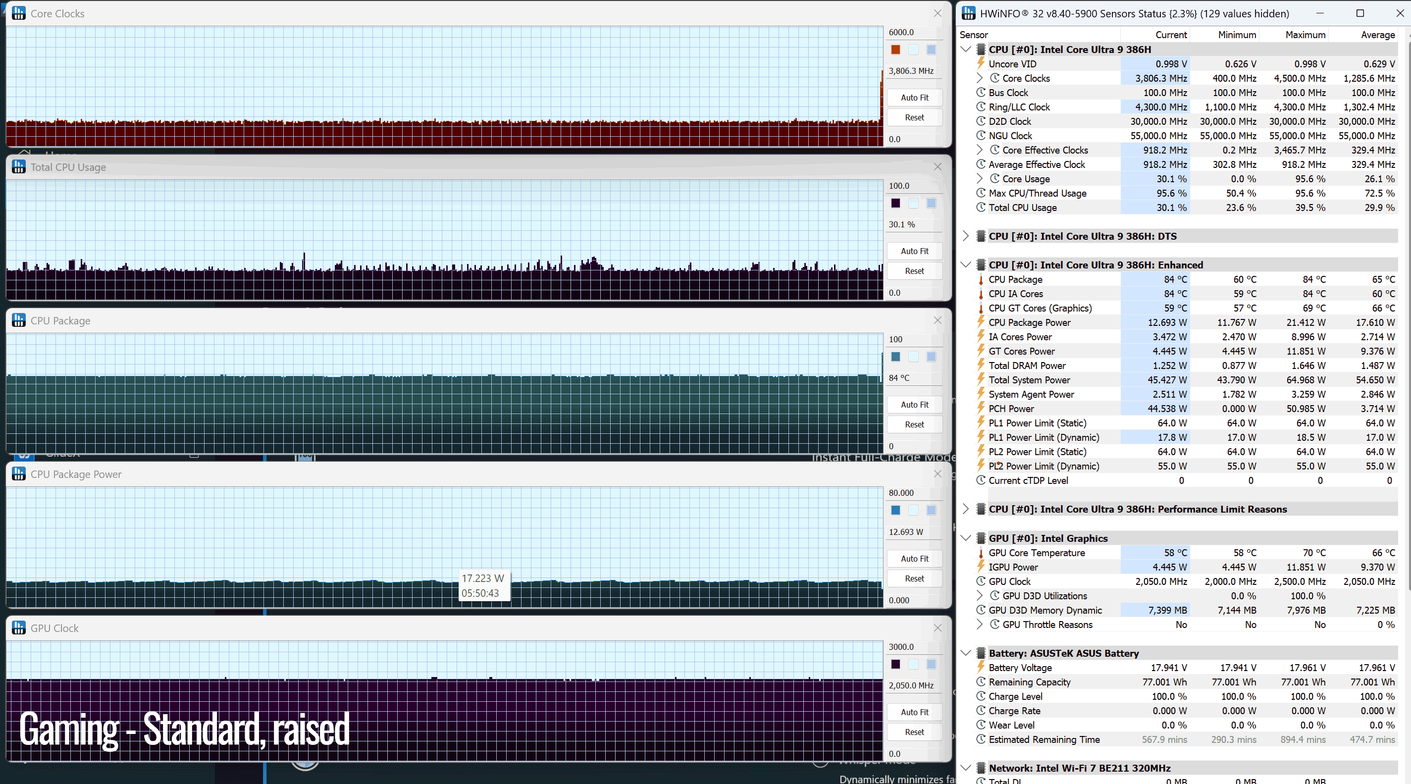Click the HWiNFO icon in Core Clocks graph title

[19, 13]
